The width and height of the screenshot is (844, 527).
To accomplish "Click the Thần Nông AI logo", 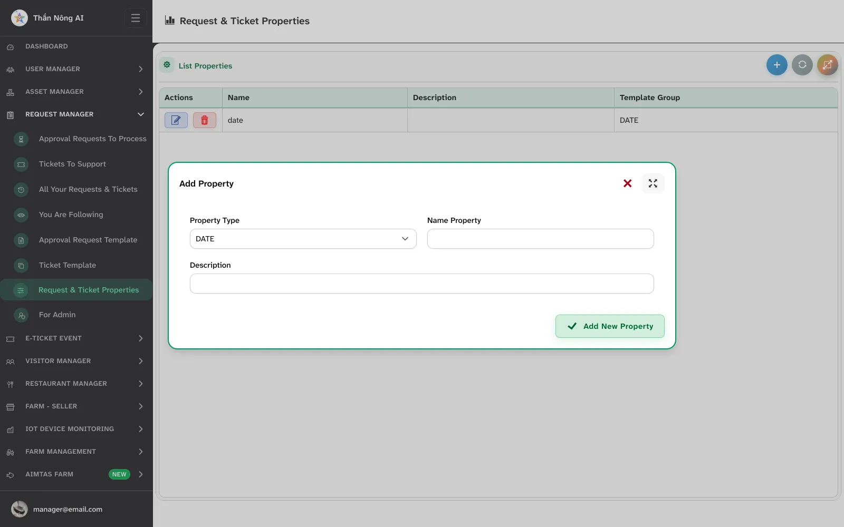I will 20,18.
